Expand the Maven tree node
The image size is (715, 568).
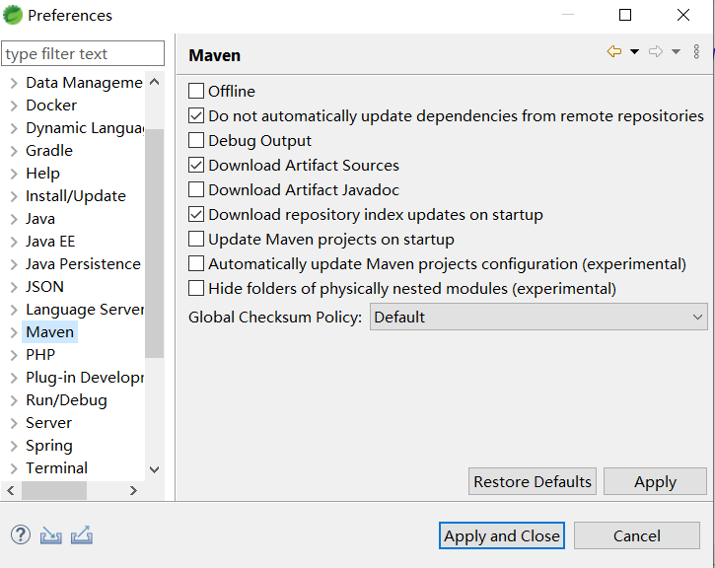point(13,332)
